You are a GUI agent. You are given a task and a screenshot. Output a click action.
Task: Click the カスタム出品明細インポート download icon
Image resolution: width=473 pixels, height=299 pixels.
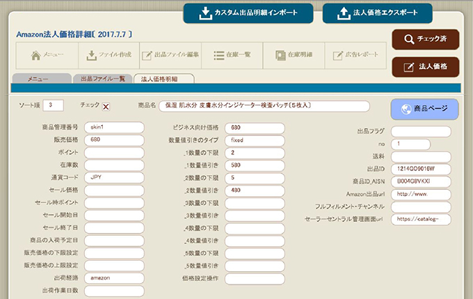[x=205, y=13]
